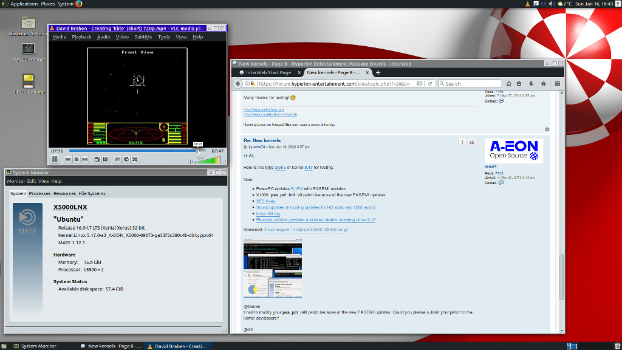This screenshot has width=622, height=350.
Task: Open the XFS fixes link
Action: (265, 201)
